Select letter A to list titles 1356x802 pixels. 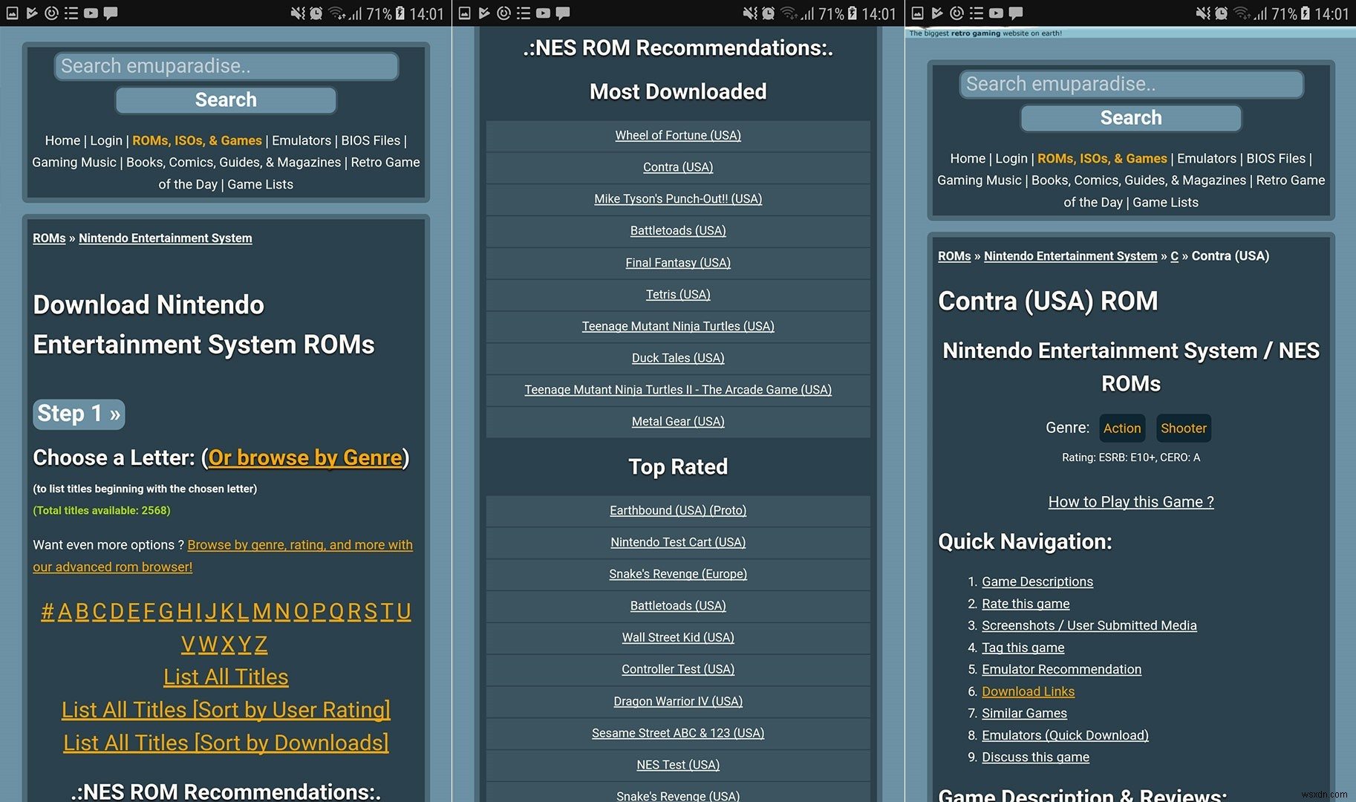click(64, 610)
